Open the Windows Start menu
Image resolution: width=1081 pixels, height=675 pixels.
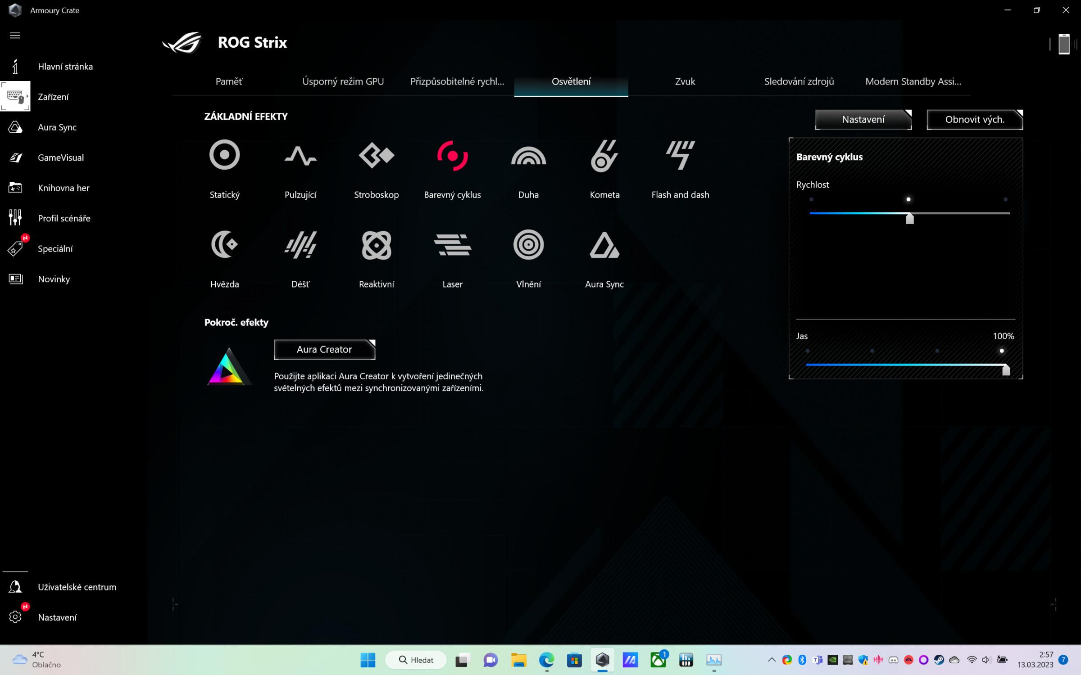pos(368,660)
